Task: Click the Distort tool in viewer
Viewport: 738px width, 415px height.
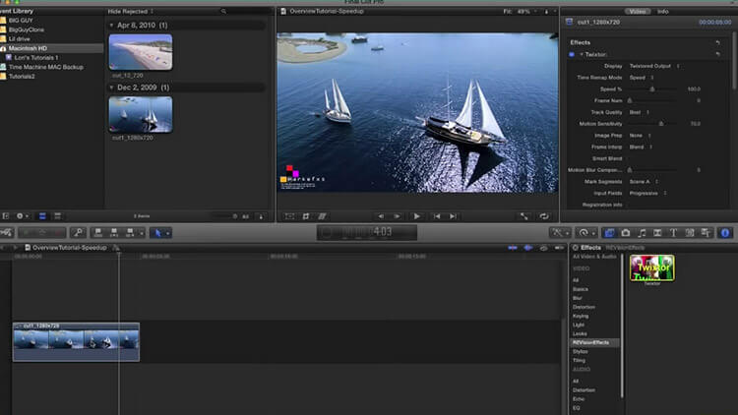Action: coord(322,216)
